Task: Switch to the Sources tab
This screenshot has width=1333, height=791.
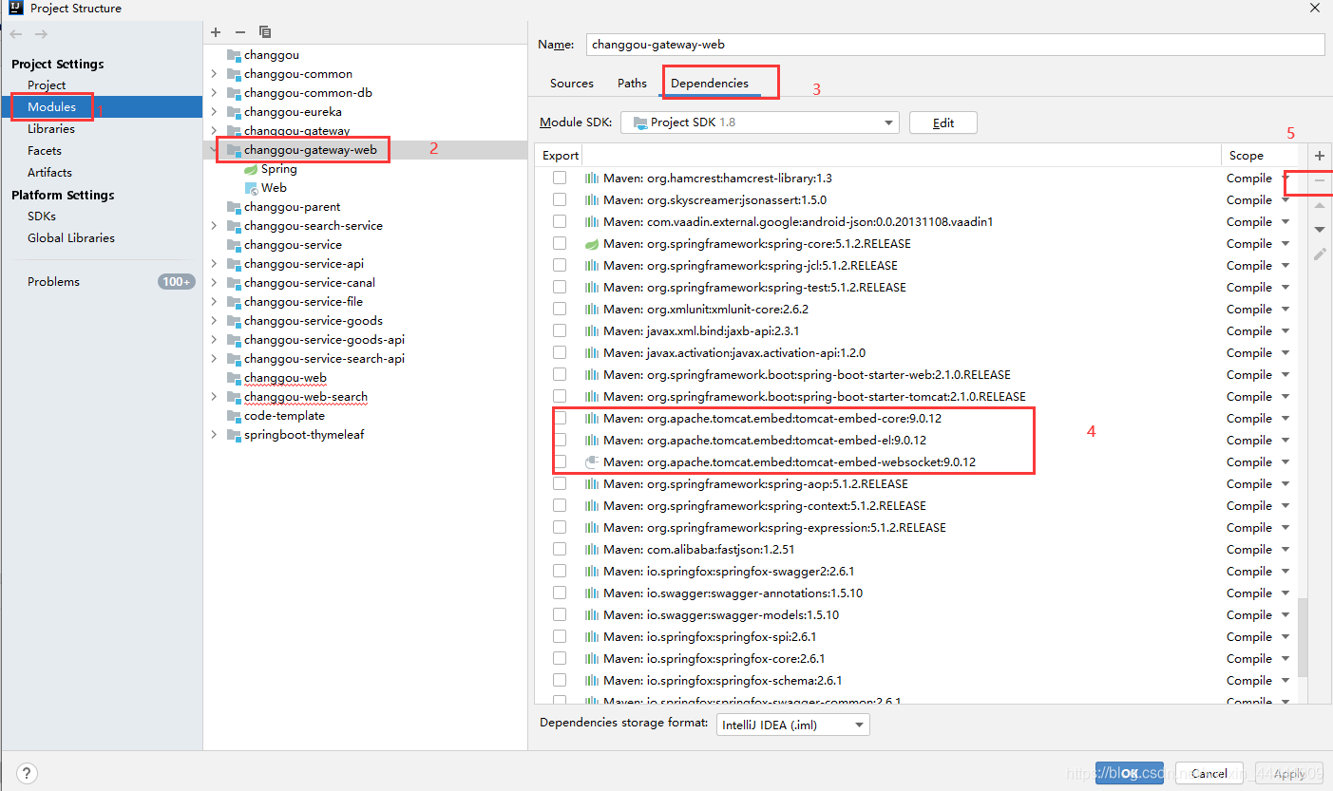Action: (x=571, y=83)
